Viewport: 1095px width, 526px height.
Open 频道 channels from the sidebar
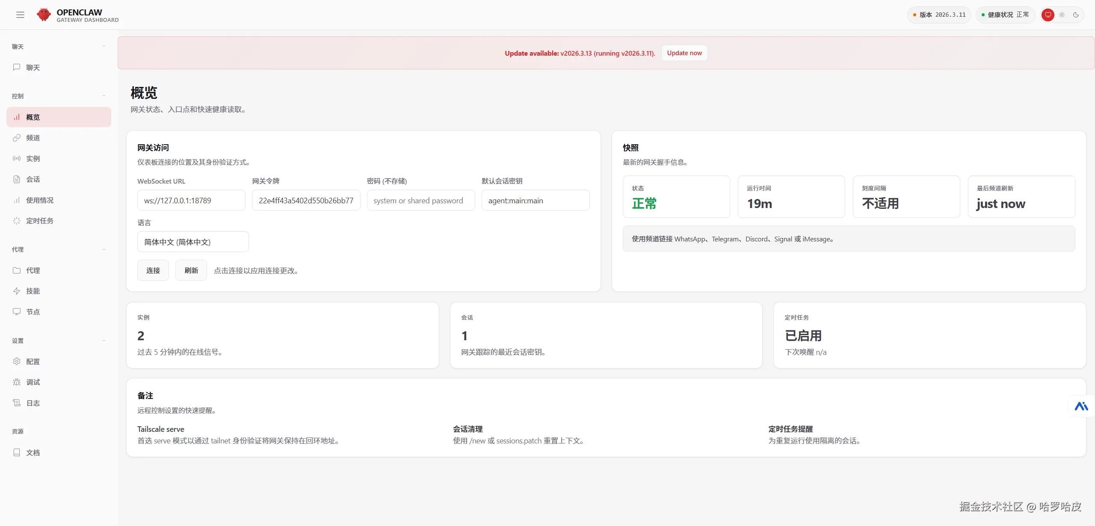[x=33, y=138]
